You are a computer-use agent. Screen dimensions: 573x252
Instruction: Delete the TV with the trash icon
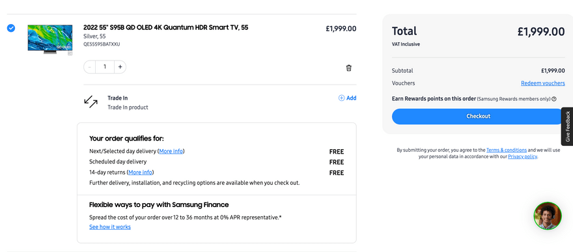pyautogui.click(x=348, y=68)
